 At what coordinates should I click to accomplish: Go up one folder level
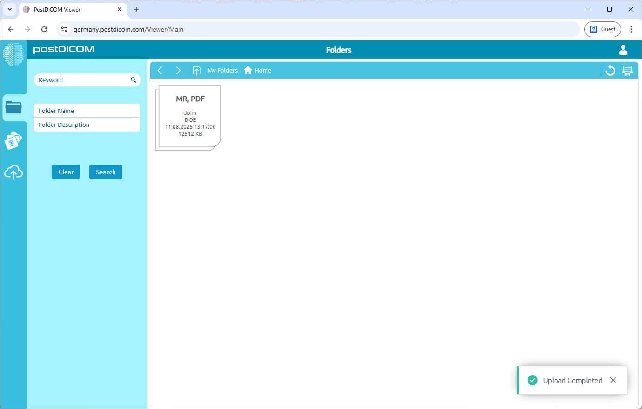[197, 71]
